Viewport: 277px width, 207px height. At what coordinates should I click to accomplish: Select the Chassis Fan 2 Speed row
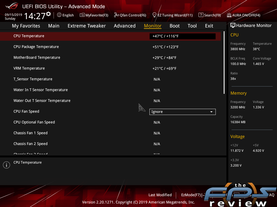[110, 144]
